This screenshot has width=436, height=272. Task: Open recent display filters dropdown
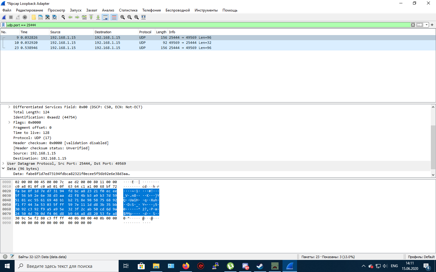(426, 25)
